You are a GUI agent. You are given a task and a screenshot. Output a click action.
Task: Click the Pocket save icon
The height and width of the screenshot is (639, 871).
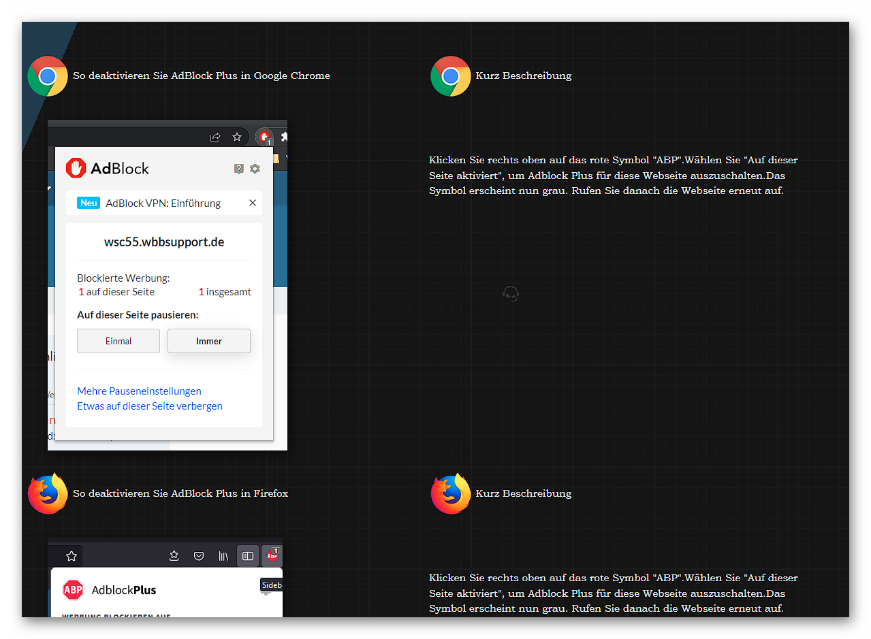(199, 556)
